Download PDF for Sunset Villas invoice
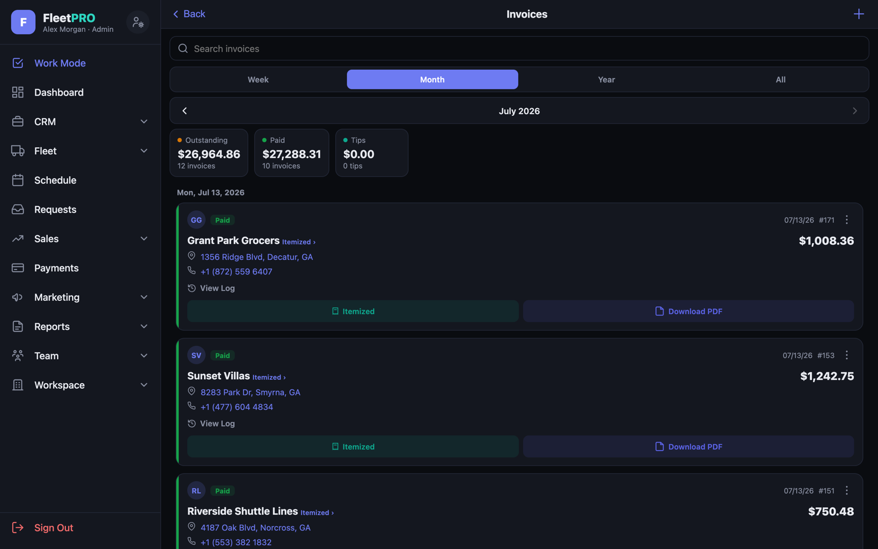This screenshot has height=549, width=878. coord(688,446)
